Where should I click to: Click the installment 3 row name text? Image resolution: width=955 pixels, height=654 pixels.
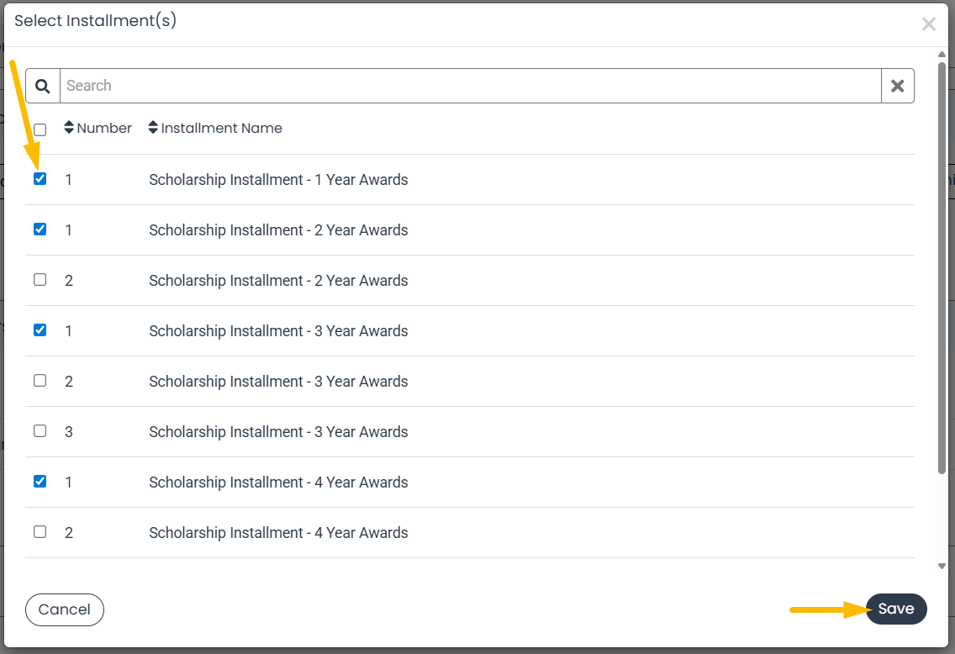click(278, 432)
